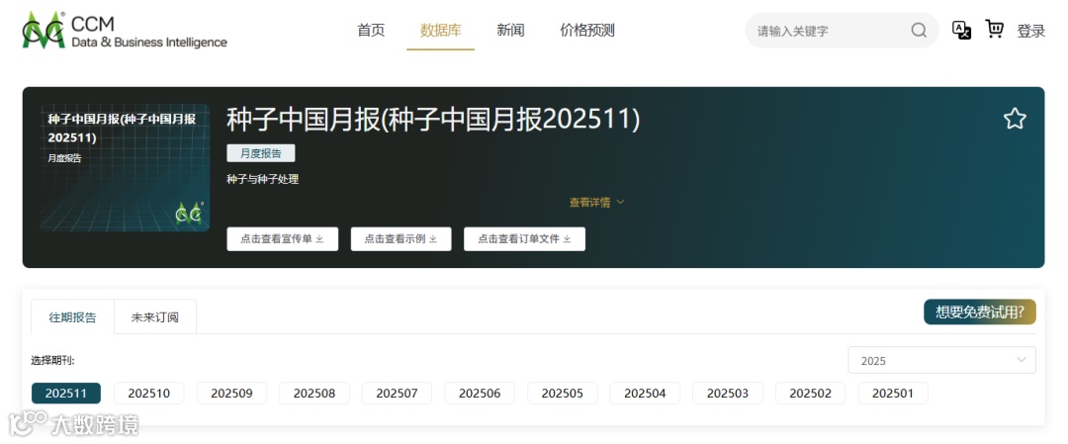Open the 数据库 menu item

coord(441,30)
